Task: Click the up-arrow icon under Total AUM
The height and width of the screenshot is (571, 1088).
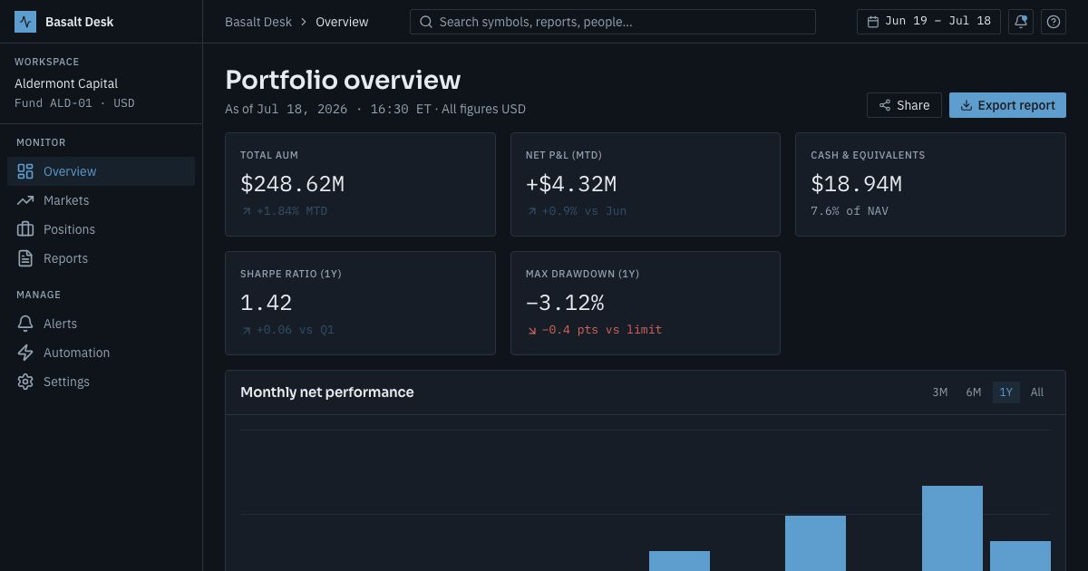Action: click(246, 211)
